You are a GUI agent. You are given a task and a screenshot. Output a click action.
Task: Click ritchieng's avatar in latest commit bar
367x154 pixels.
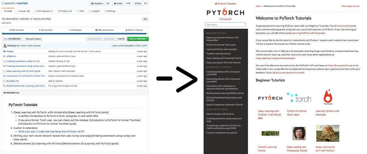coord(4,46)
